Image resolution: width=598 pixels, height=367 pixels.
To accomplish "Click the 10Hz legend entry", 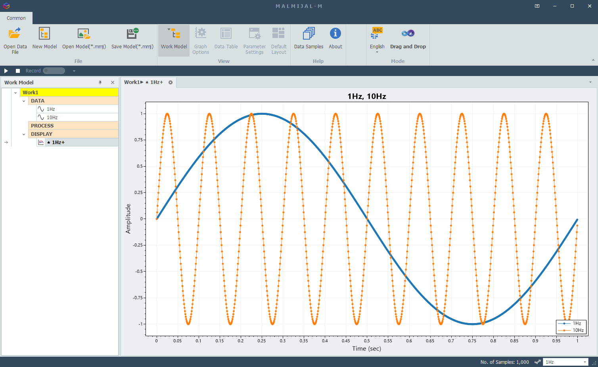I will coord(571,330).
